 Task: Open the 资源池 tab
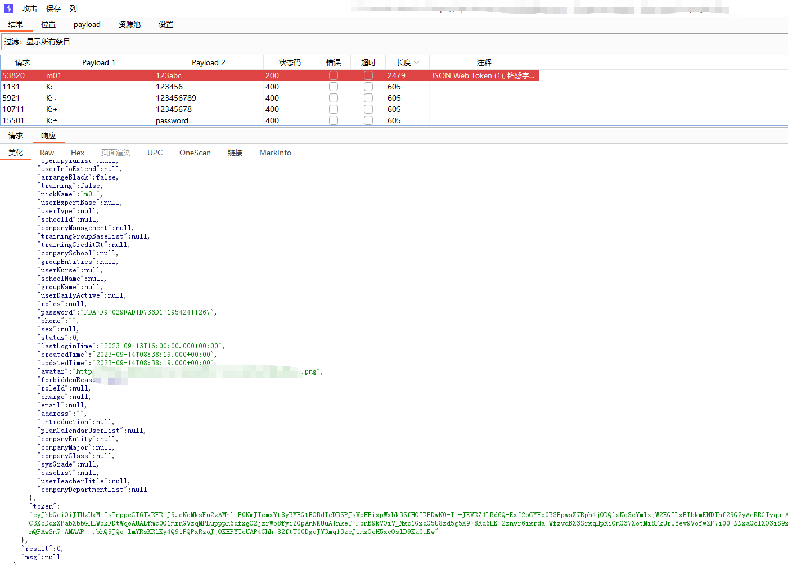129,24
